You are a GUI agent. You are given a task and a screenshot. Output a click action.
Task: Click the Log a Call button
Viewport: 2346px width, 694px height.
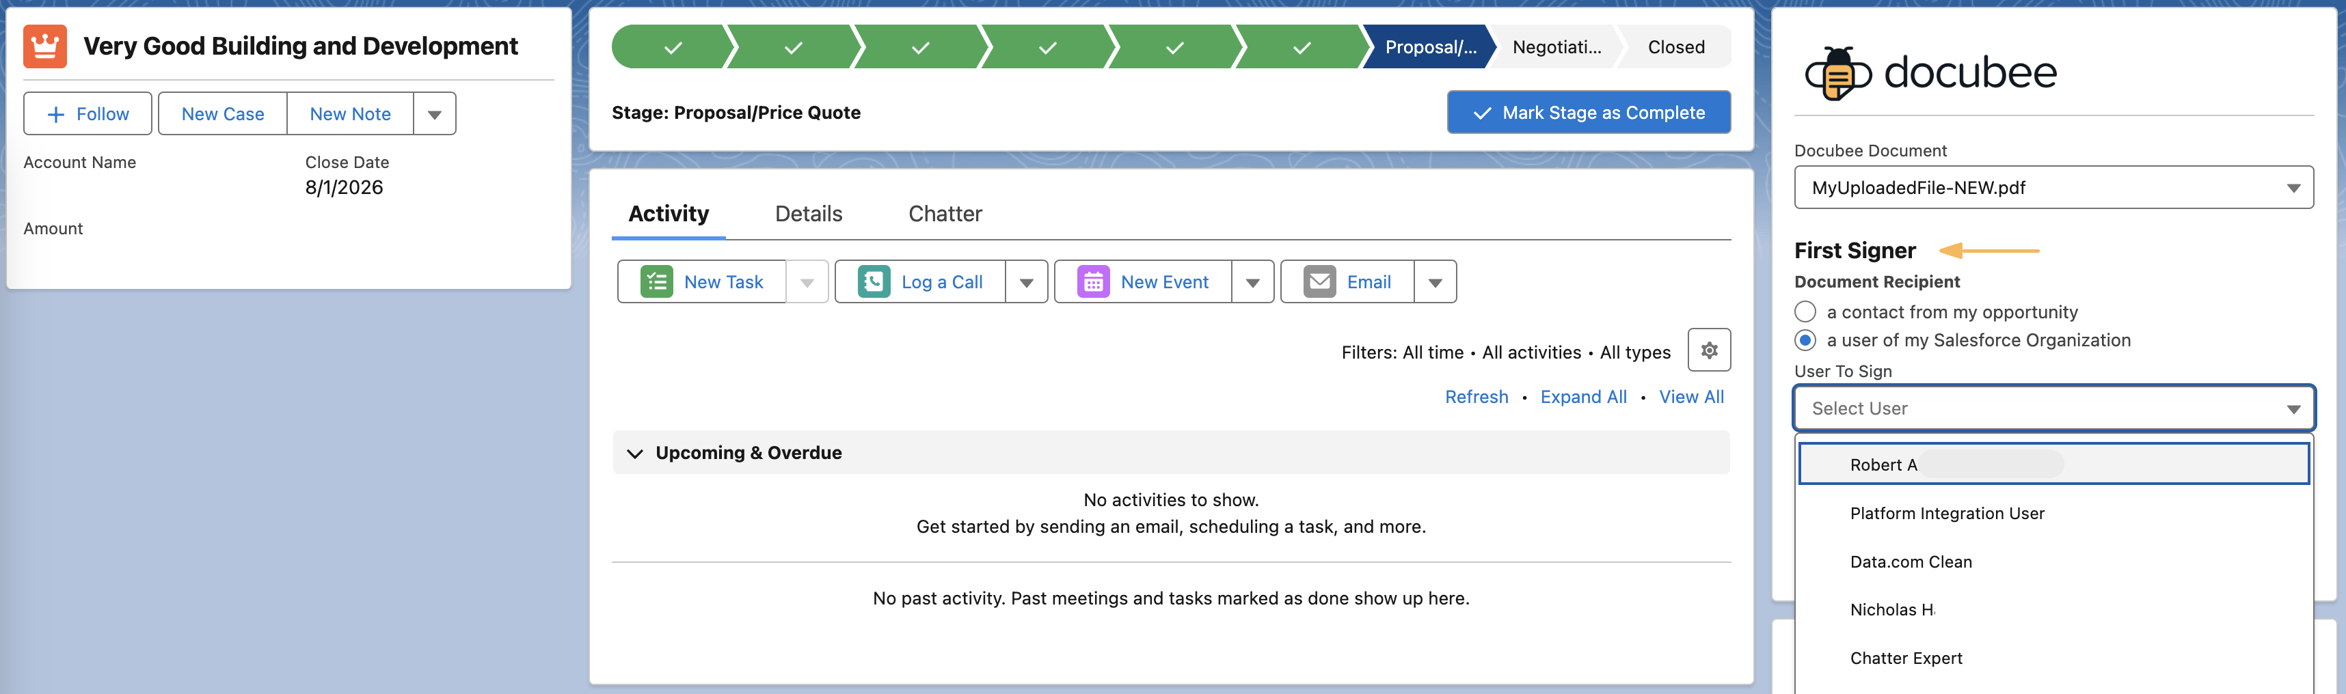point(920,282)
